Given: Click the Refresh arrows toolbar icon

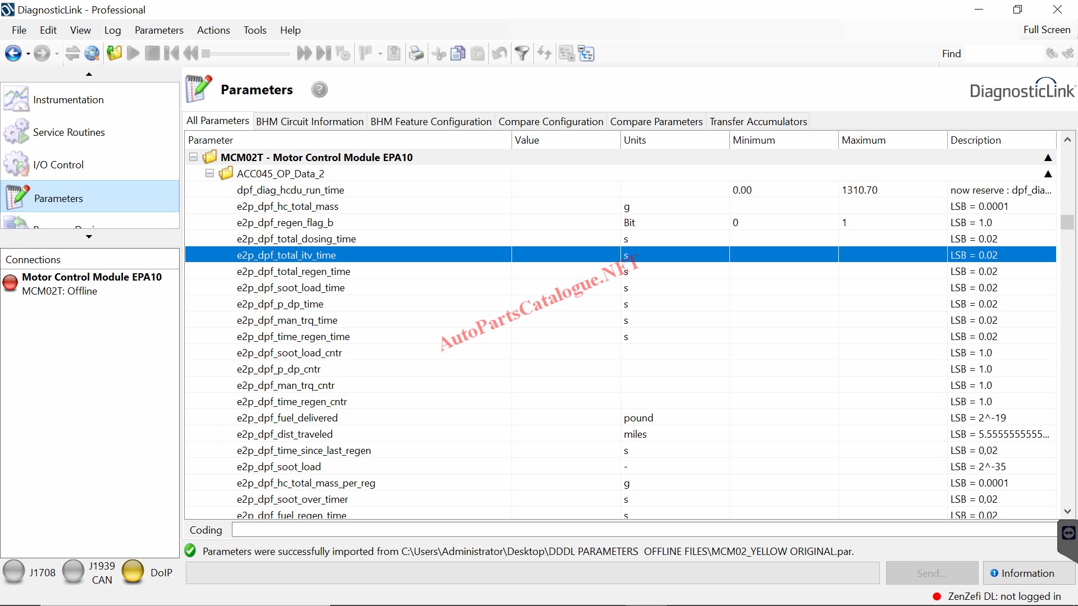Looking at the screenshot, I should [x=544, y=54].
